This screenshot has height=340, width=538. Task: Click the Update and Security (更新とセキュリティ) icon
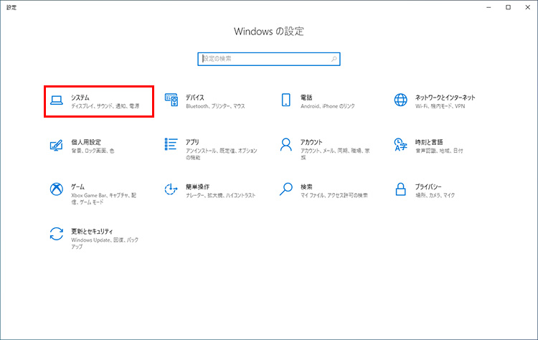(x=57, y=235)
